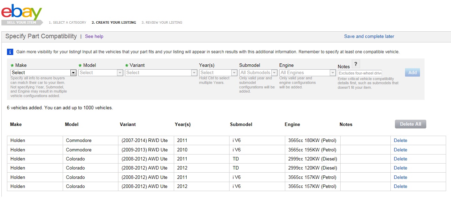Delete the Colorado 2011 Diesel row

(401, 159)
